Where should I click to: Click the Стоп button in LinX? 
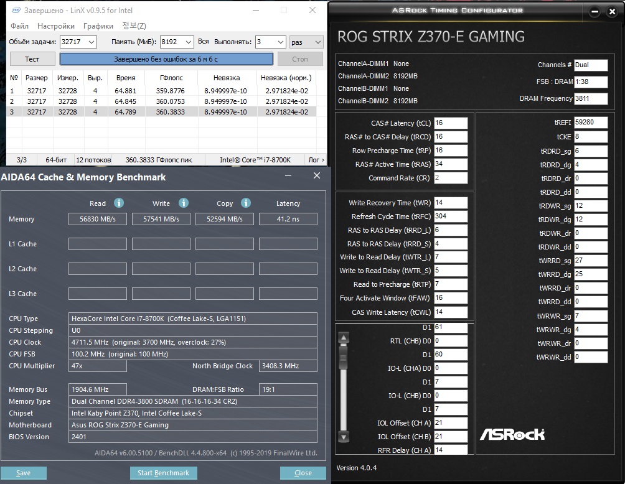300,59
